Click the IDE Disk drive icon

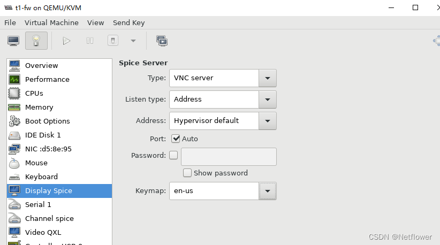pyautogui.click(x=14, y=136)
